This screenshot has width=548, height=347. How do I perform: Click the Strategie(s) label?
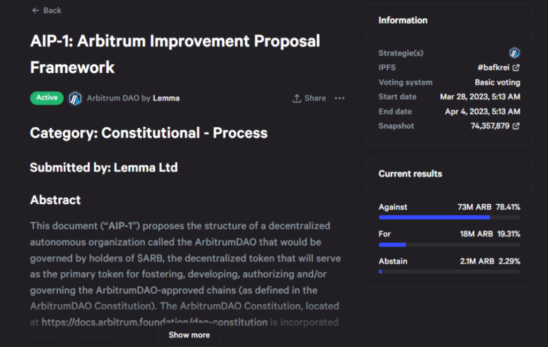point(401,53)
